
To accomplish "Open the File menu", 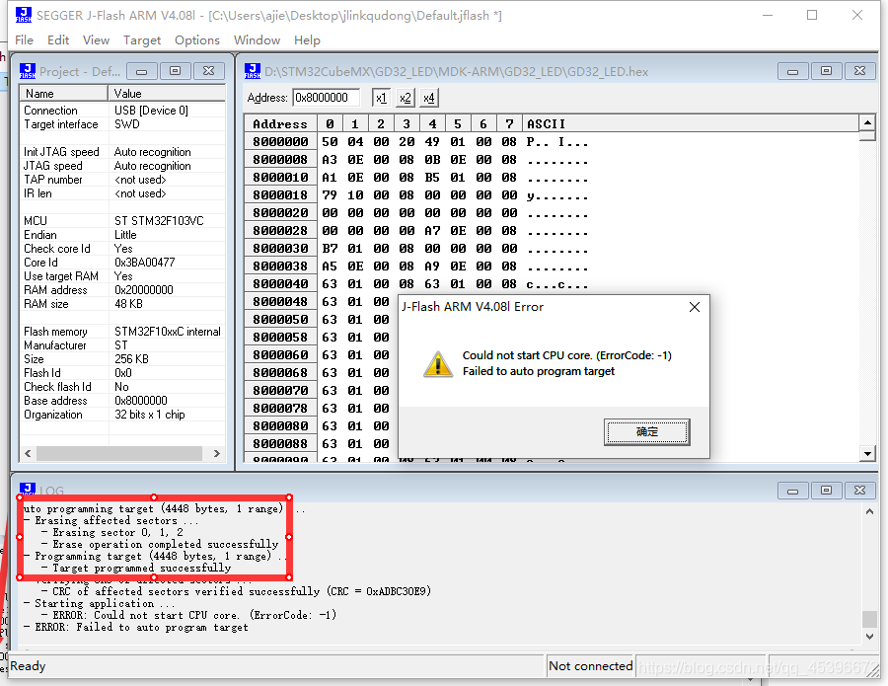I will [24, 40].
